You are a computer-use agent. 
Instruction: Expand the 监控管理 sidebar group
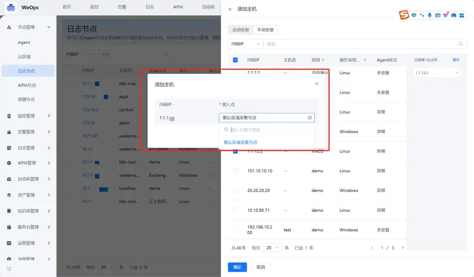(x=49, y=116)
